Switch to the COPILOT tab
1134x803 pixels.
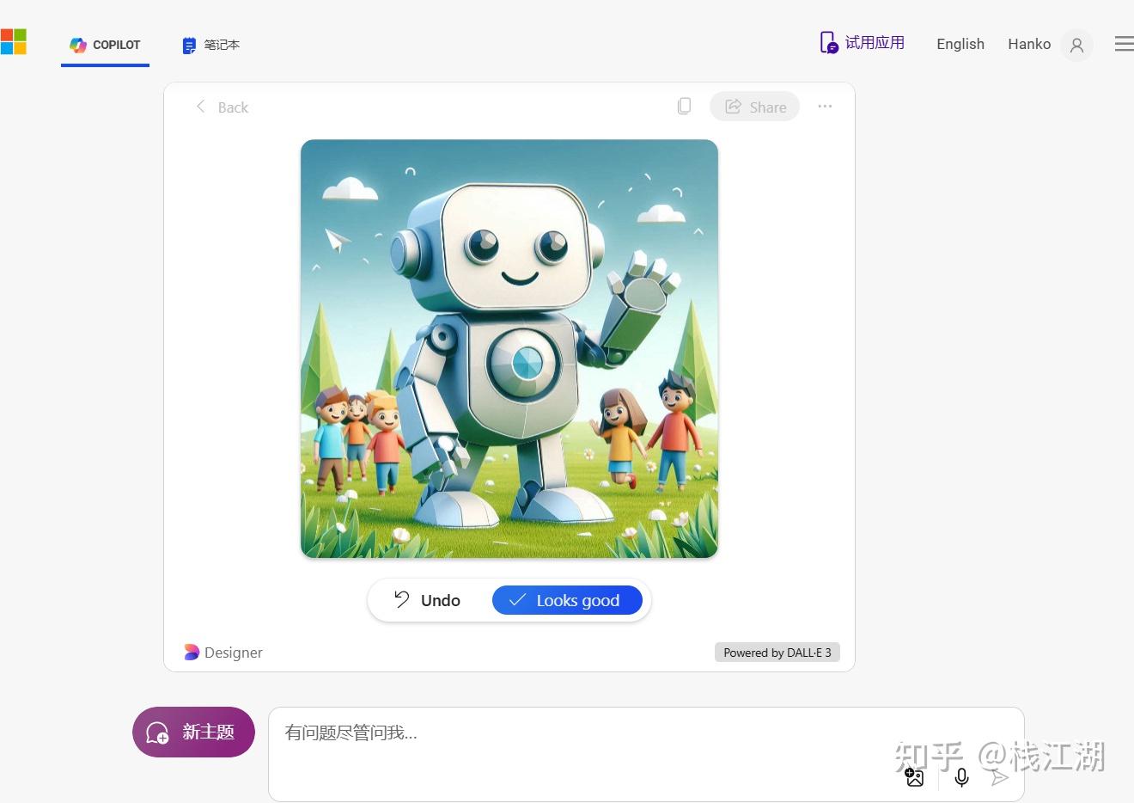click(x=105, y=45)
